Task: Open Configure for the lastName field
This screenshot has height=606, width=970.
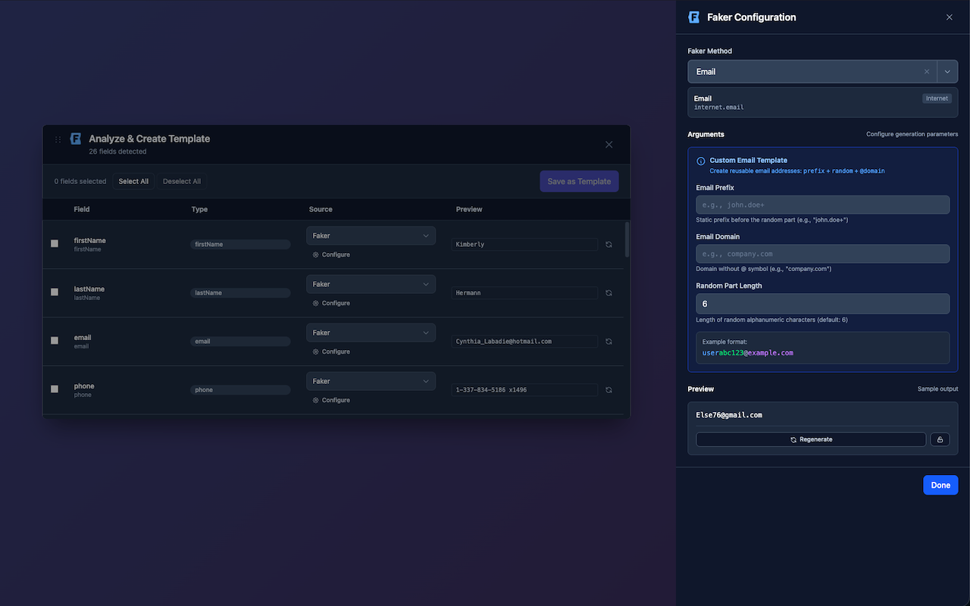Action: (x=330, y=302)
